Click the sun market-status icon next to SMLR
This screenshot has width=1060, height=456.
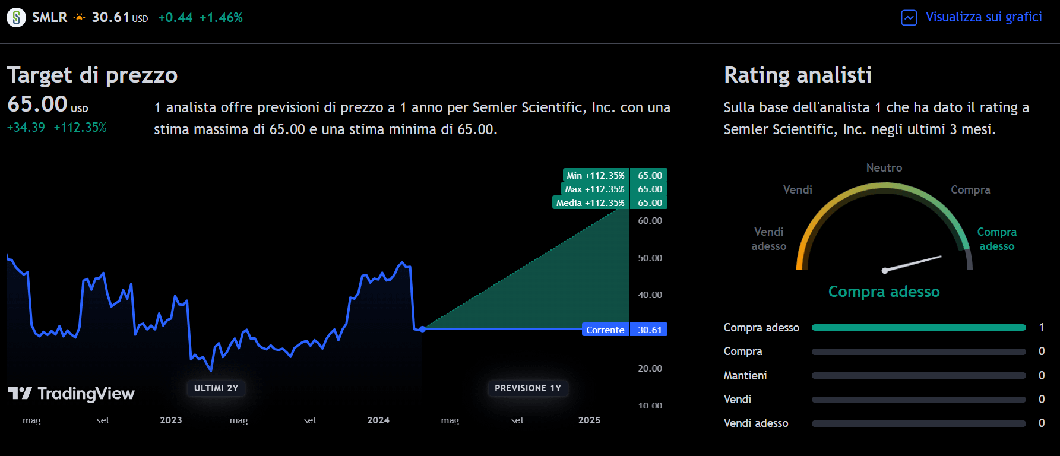point(80,17)
